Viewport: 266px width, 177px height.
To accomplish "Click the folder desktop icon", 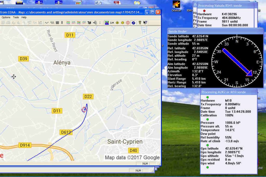I will [137, 3].
